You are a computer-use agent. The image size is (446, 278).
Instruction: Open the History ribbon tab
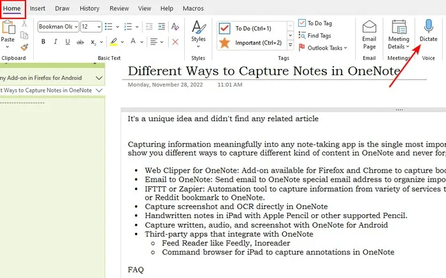click(x=89, y=8)
